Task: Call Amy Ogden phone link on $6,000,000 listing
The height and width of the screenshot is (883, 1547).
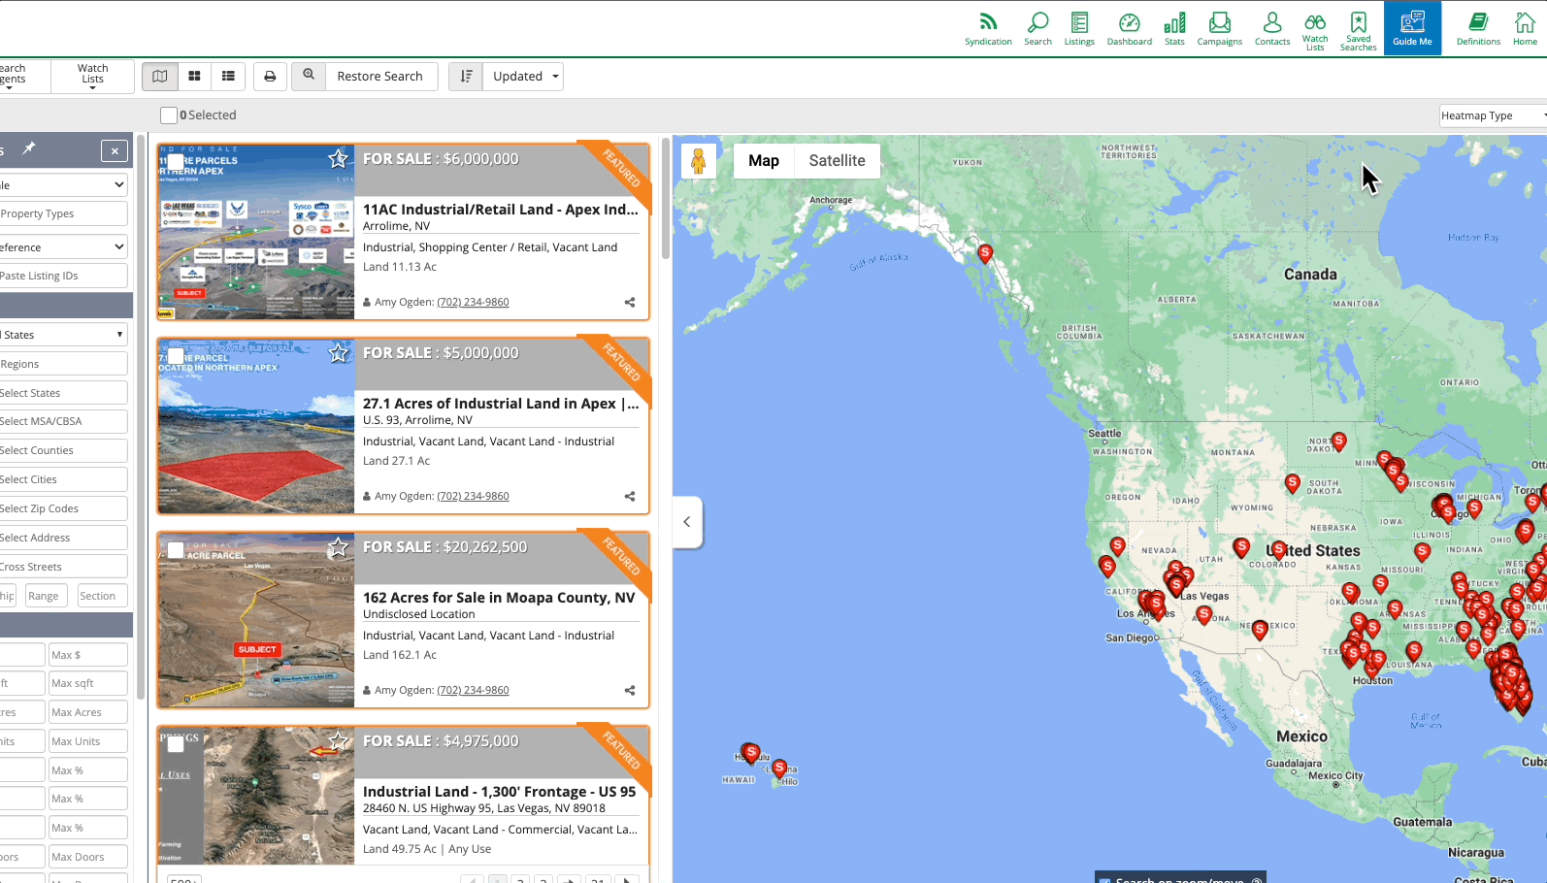Action: tap(473, 302)
